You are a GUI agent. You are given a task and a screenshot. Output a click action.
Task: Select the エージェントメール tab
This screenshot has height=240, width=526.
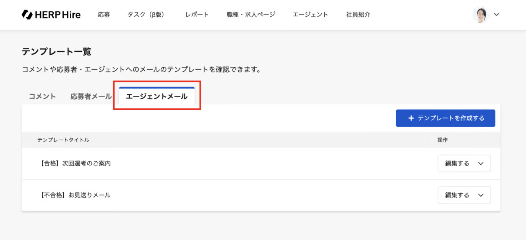157,96
